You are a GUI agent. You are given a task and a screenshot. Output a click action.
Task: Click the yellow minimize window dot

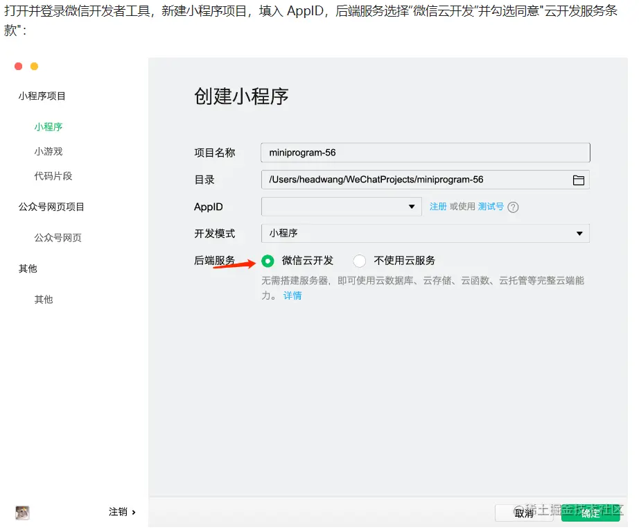[x=34, y=66]
